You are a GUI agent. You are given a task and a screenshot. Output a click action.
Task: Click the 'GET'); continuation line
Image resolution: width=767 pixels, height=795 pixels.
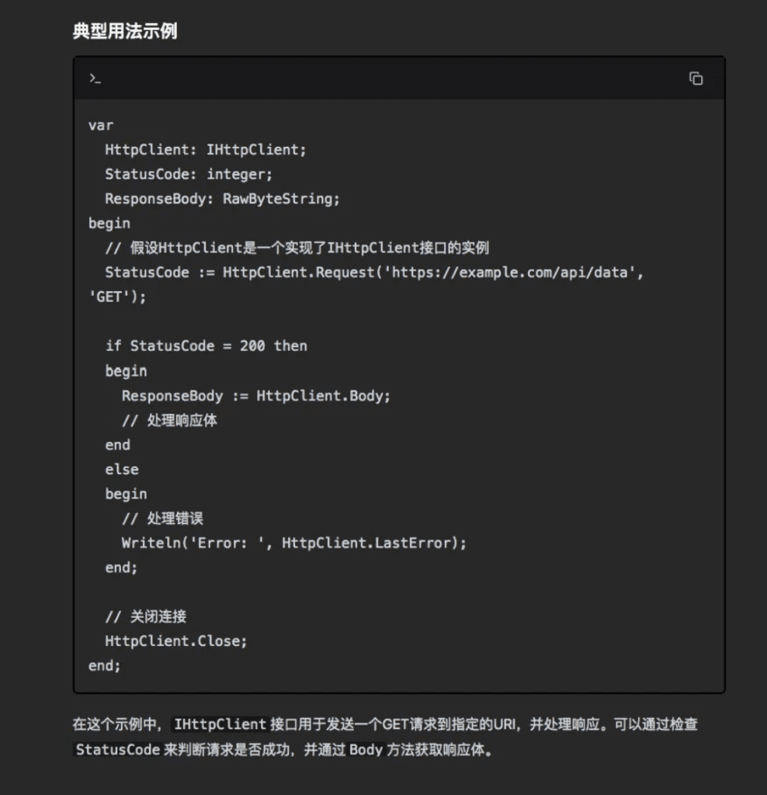117,297
